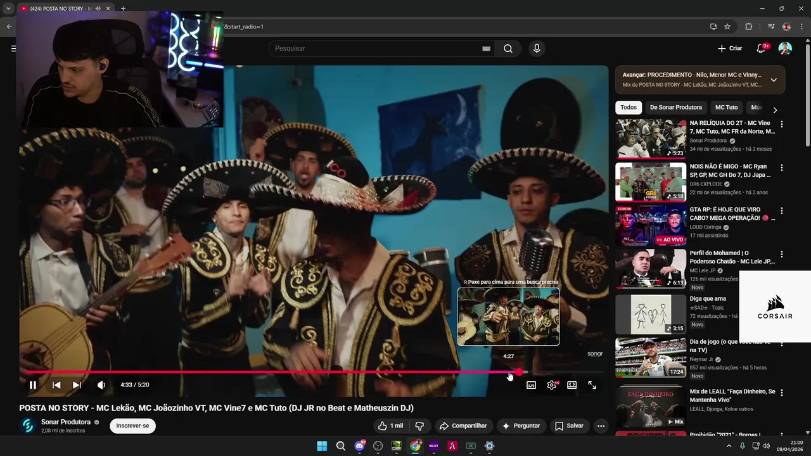The height and width of the screenshot is (456, 811).
Task: Open Chrome tab search dropdown
Action: pos(8,8)
